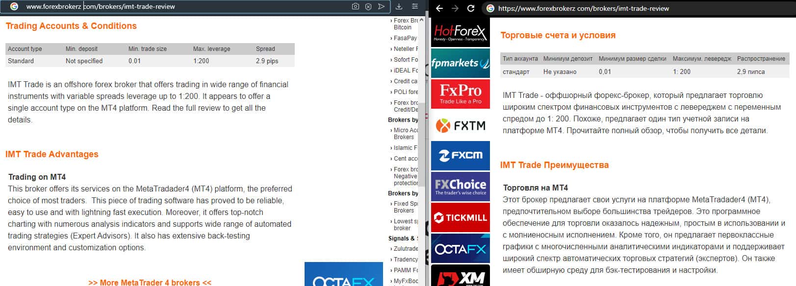
Task: Open the Cent account sidebar link
Action: (405, 158)
